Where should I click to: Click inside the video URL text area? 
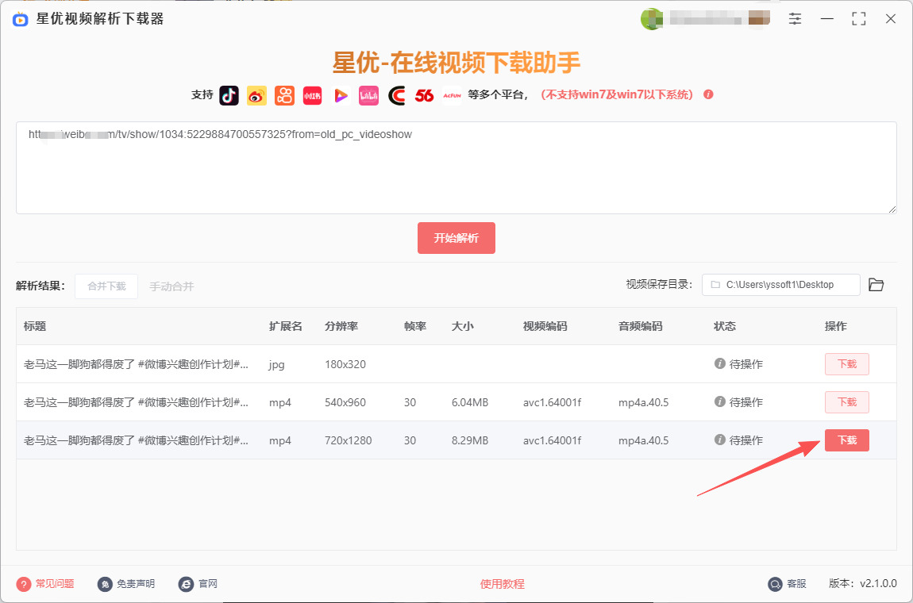(x=456, y=167)
